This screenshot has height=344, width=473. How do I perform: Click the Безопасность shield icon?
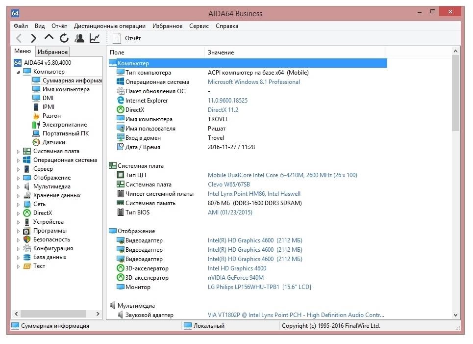tap(27, 239)
